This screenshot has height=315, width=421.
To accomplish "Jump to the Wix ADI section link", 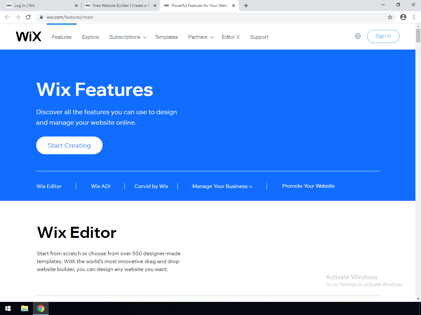I will (101, 186).
